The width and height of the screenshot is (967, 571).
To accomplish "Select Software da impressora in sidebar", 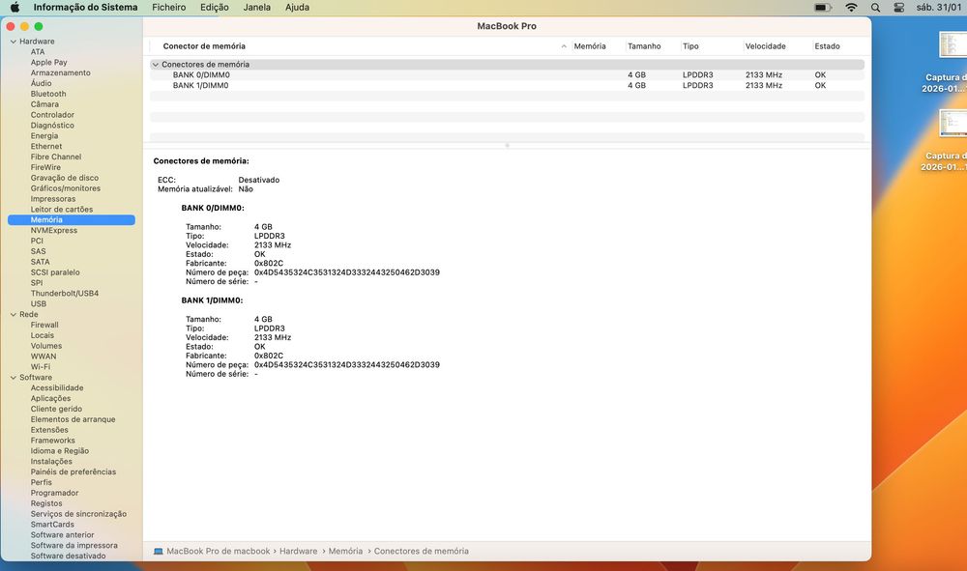I will tap(74, 545).
